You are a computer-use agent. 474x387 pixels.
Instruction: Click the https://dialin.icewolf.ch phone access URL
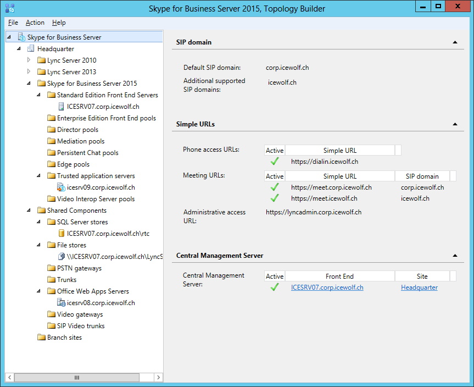tap(325, 162)
